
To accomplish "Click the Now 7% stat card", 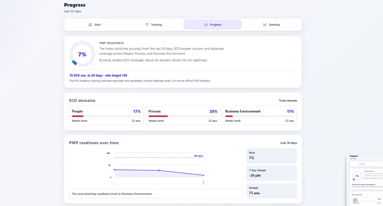I will pyautogui.click(x=272, y=156).
